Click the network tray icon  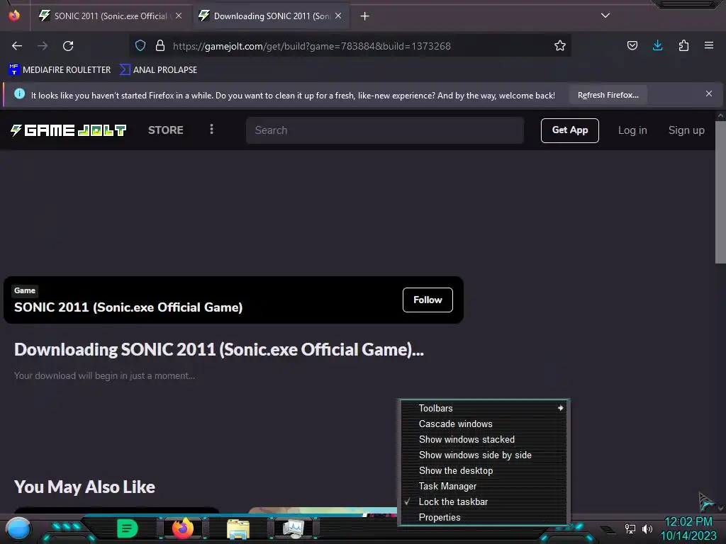pyautogui.click(x=630, y=528)
